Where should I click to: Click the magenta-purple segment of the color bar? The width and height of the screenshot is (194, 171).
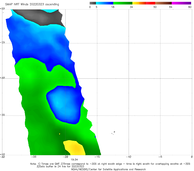pos(181,3)
